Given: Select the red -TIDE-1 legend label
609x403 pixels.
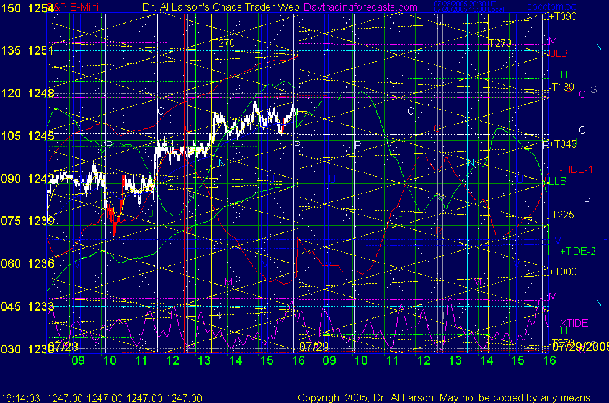Looking at the screenshot, I should pyautogui.click(x=576, y=170).
